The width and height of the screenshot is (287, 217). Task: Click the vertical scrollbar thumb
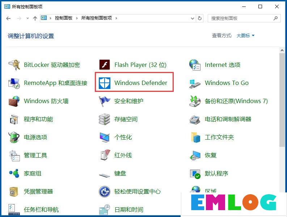coord(282,100)
